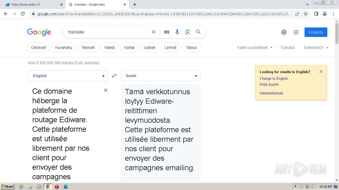The height and width of the screenshot is (190, 339).
Task: Open File Explorer from taskbar
Action: point(30,187)
